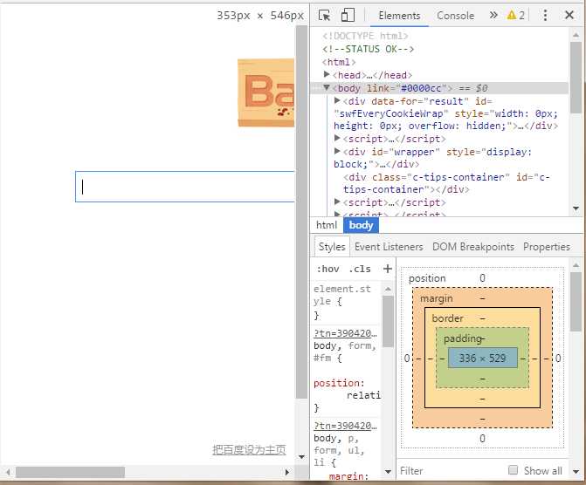
Task: Click the warnings count indicator
Action: coord(516,16)
